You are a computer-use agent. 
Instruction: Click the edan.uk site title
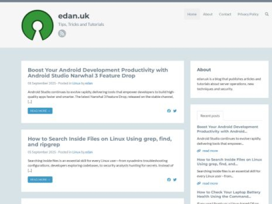[74, 16]
